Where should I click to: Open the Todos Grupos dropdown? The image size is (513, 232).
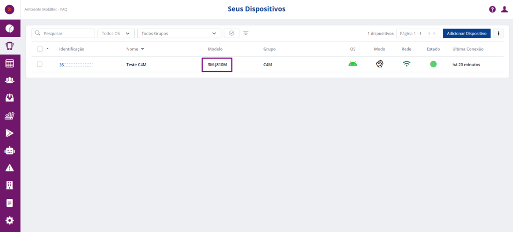point(179,34)
